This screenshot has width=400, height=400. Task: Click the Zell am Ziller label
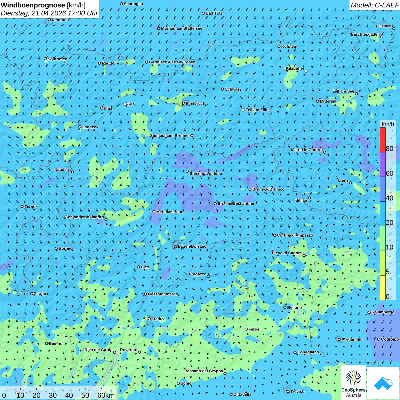(x=258, y=110)
